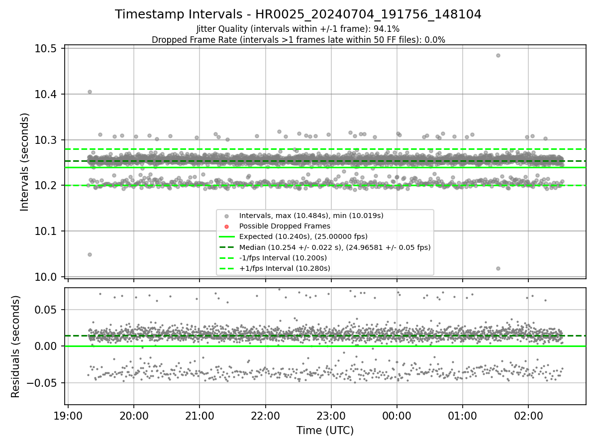Click the early outlier point near 10.405 seconds
Screen dimensions: 597x448
point(90,92)
